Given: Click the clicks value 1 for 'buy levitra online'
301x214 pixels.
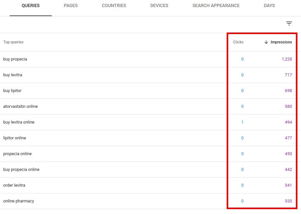Looking at the screenshot, I should [x=242, y=122].
